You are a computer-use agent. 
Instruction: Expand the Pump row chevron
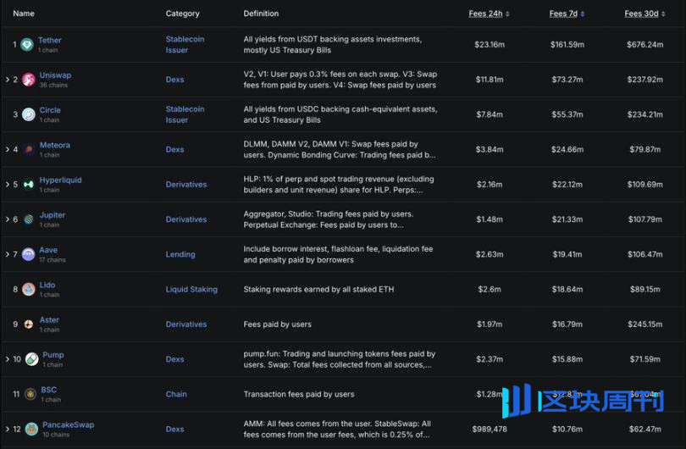(x=7, y=359)
